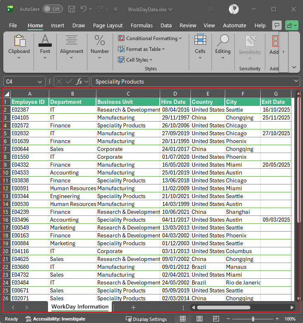This screenshot has width=303, height=323.
Task: Select the WorkDay Information sheet tab
Action: coord(80,306)
